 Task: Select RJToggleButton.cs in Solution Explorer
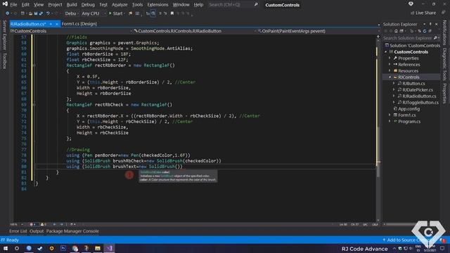tap(420, 103)
